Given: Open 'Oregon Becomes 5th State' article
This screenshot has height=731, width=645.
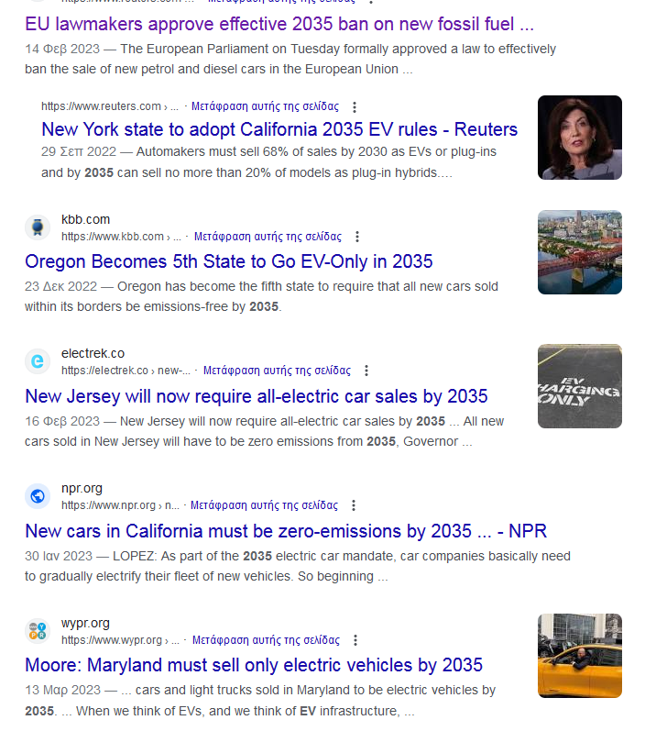Looking at the screenshot, I should coord(229,261).
